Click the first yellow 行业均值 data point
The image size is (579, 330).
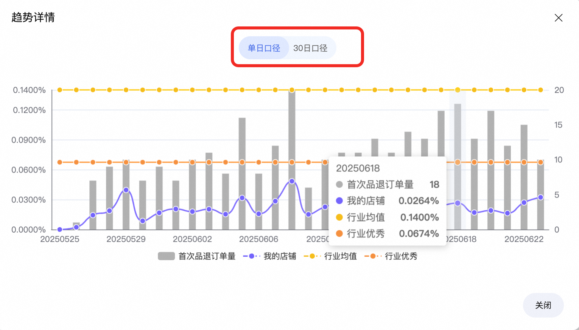(60, 90)
